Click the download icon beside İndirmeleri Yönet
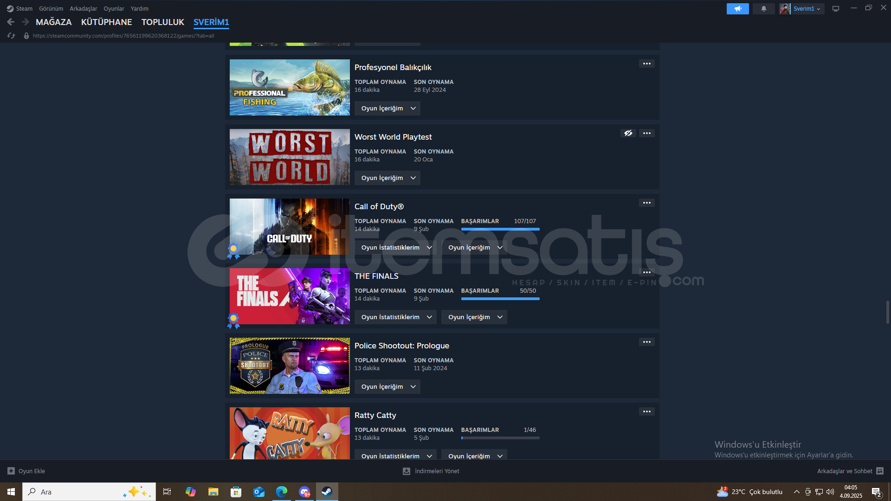This screenshot has height=501, width=891. click(407, 471)
